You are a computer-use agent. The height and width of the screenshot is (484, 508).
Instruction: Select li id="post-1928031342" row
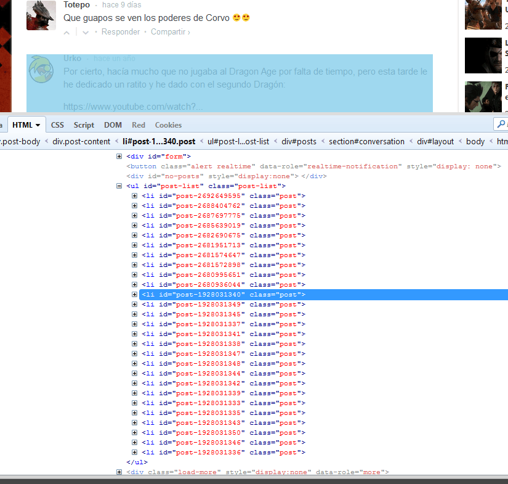coord(224,383)
